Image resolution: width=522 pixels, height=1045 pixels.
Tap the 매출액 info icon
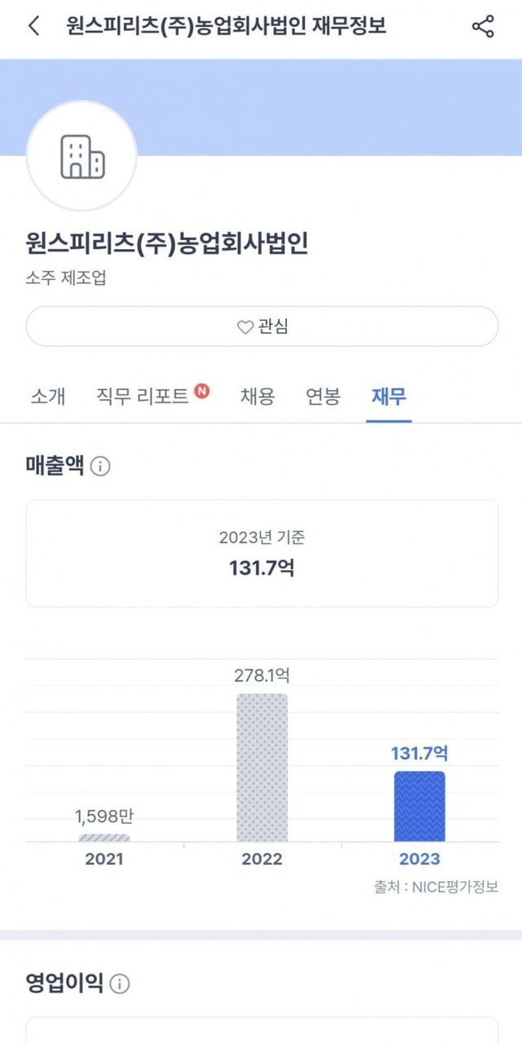[101, 467]
